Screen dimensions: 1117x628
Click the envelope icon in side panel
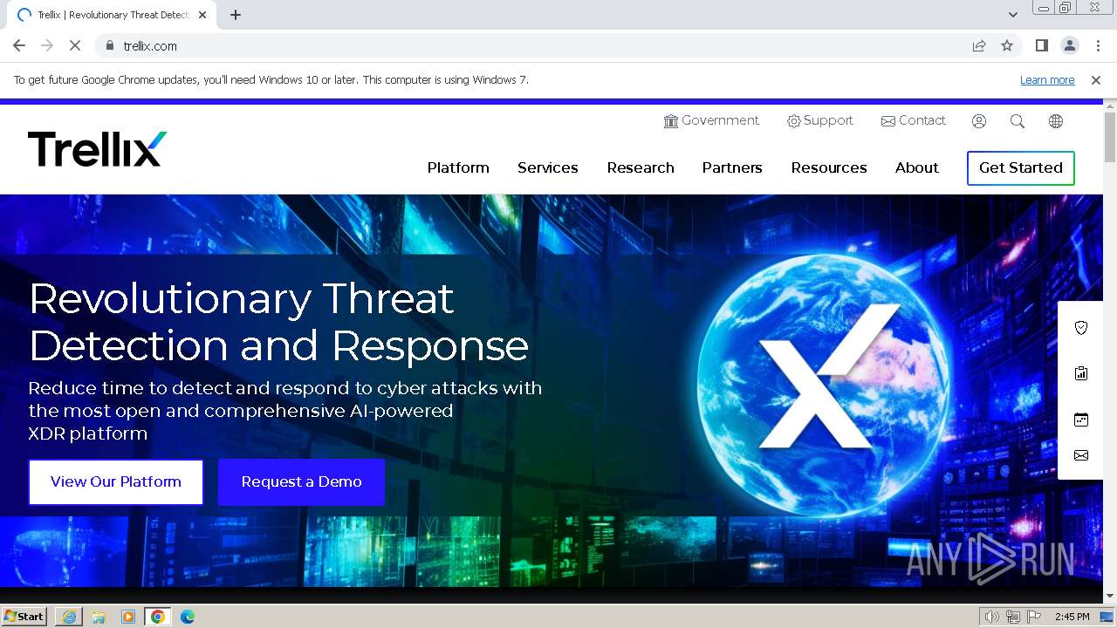[1081, 455]
